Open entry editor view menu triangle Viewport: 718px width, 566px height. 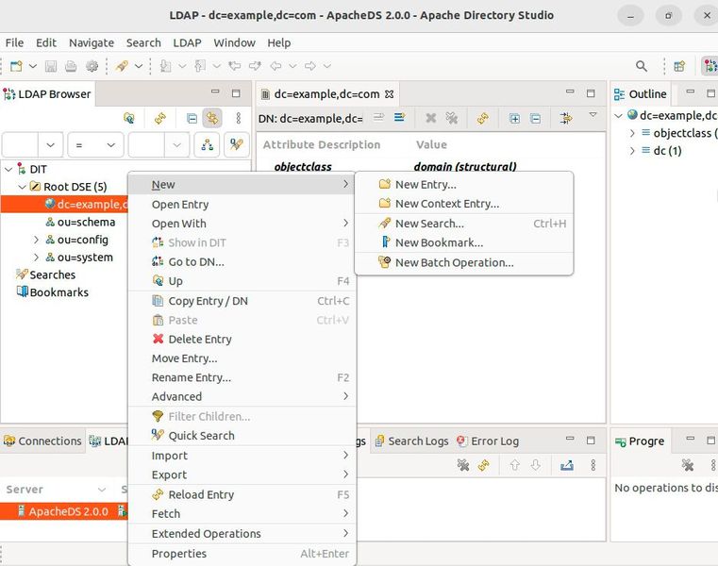pyautogui.click(x=593, y=114)
